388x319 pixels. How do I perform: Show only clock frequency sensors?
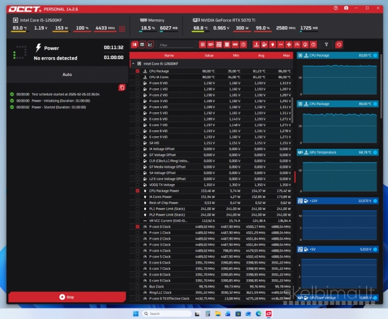coord(297,45)
